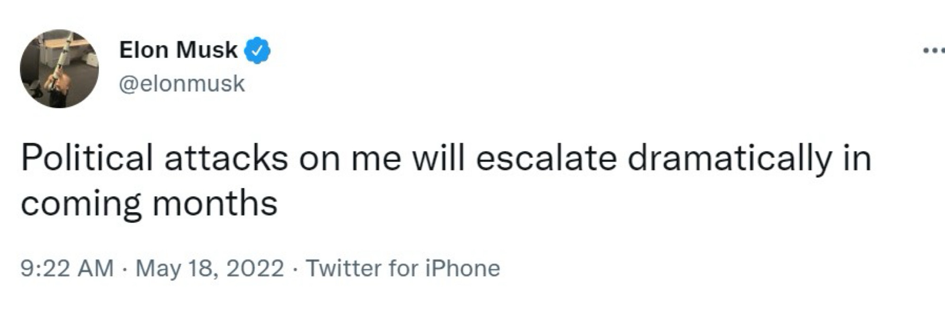The image size is (945, 311).
Task: Click the blue verified checkmark badge
Action: [257, 51]
